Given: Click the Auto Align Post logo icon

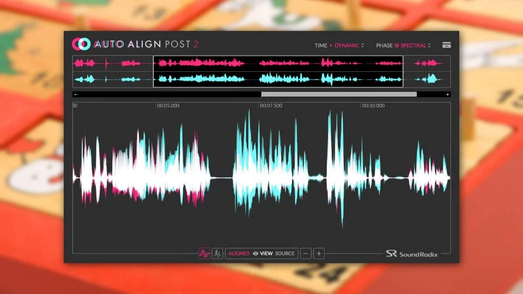Looking at the screenshot, I should 81,44.
